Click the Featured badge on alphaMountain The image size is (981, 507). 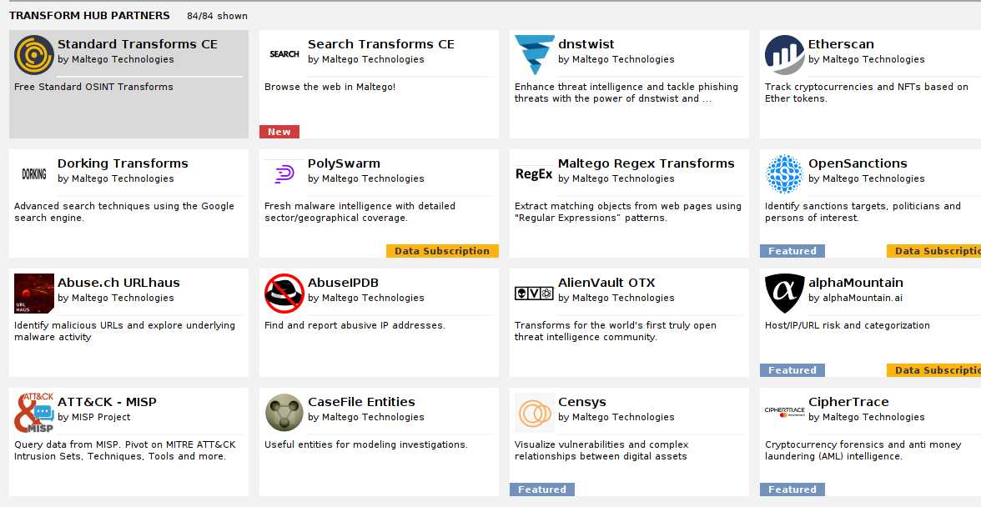pyautogui.click(x=792, y=370)
